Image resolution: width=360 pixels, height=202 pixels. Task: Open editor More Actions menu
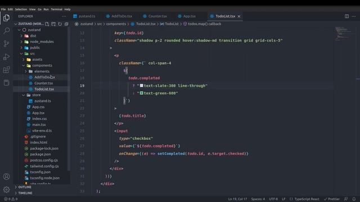point(354,16)
